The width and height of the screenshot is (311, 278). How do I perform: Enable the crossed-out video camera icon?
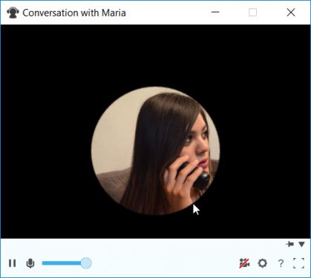[244, 263]
